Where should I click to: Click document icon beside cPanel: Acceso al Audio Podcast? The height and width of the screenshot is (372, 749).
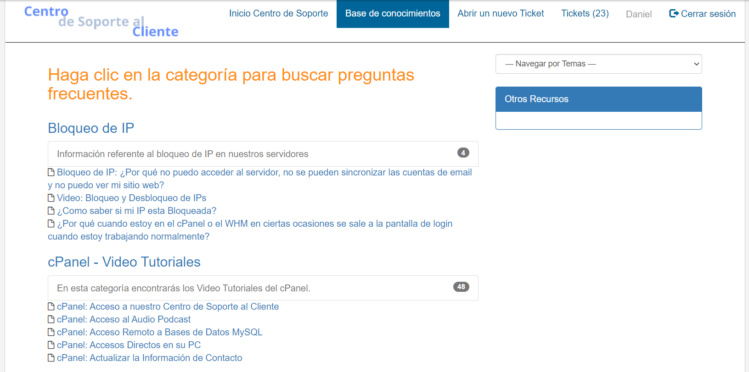pos(51,319)
